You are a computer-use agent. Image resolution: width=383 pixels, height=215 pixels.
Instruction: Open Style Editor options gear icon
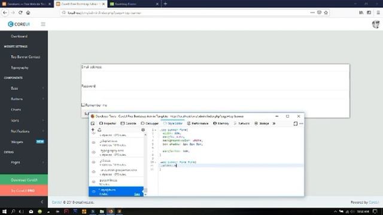click(x=143, y=130)
